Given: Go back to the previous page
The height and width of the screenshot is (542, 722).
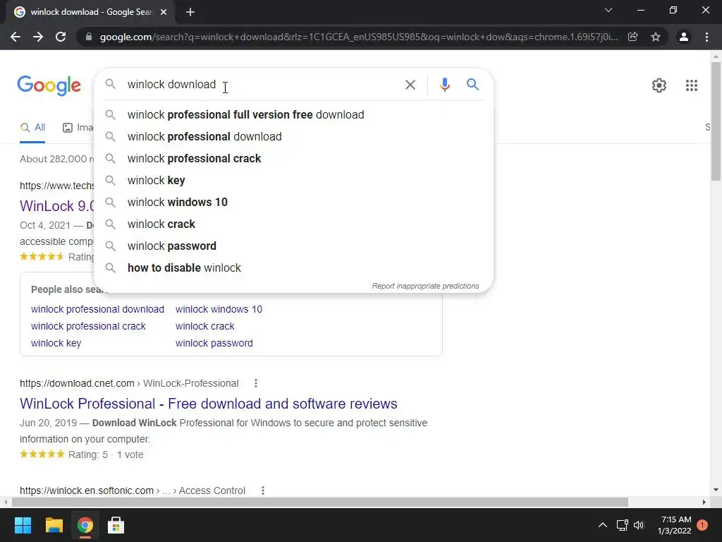Looking at the screenshot, I should 16,37.
